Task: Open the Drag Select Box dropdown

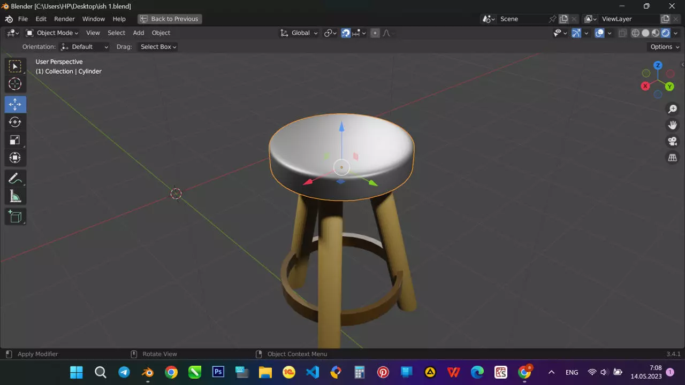Action: click(x=157, y=47)
